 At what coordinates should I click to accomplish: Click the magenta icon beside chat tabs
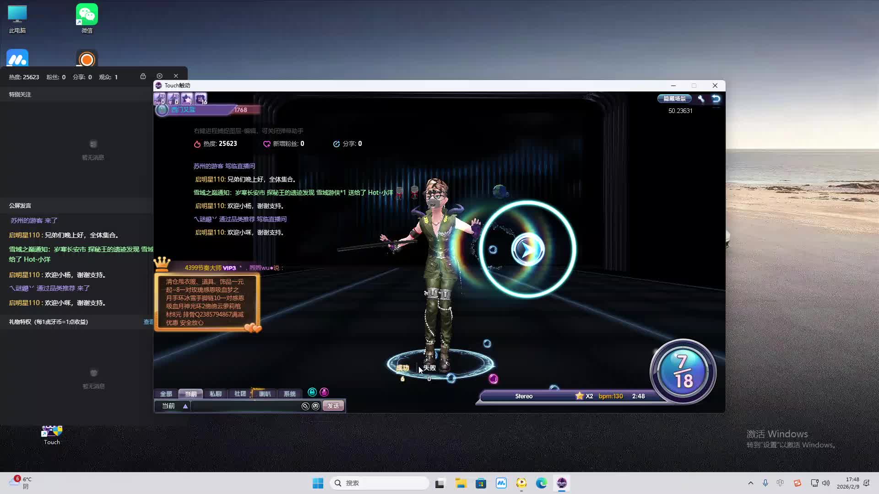pyautogui.click(x=324, y=392)
